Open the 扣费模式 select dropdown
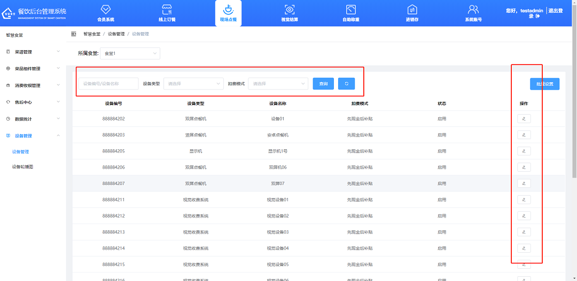Screen dimensions: 577x281 pyautogui.click(x=278, y=84)
